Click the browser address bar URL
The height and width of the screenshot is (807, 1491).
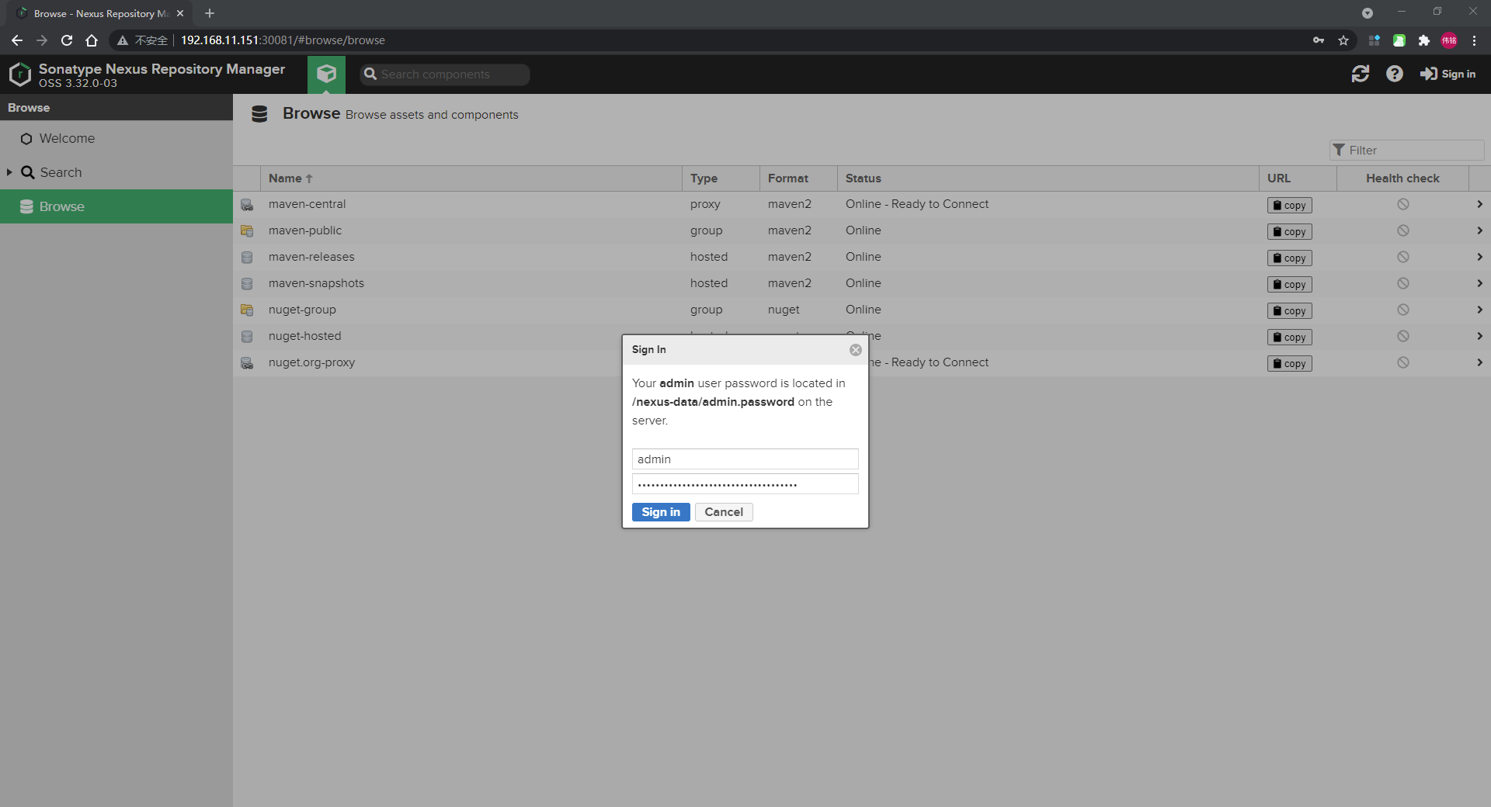coord(283,40)
